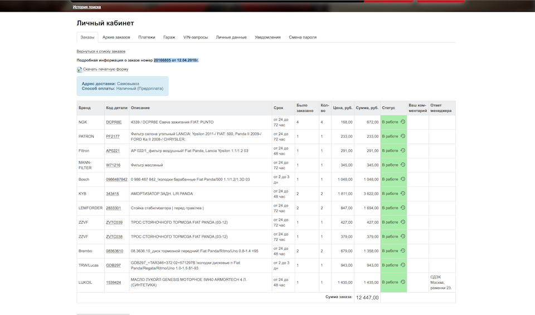Screen dimensions: 535x315
Task: Open part code 1539424 link
Action: coord(113,282)
